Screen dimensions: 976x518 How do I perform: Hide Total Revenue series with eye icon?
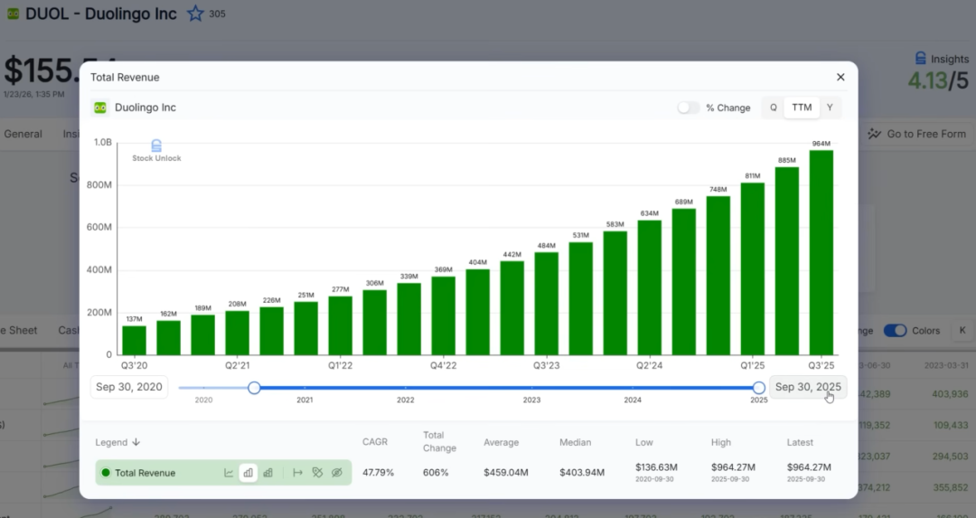click(337, 473)
